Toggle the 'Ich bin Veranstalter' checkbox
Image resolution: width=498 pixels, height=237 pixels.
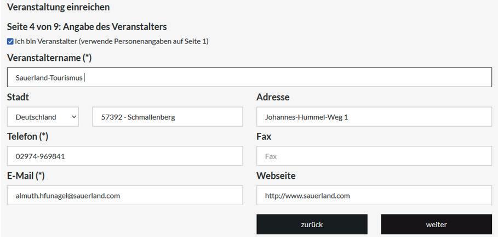(x=10, y=41)
